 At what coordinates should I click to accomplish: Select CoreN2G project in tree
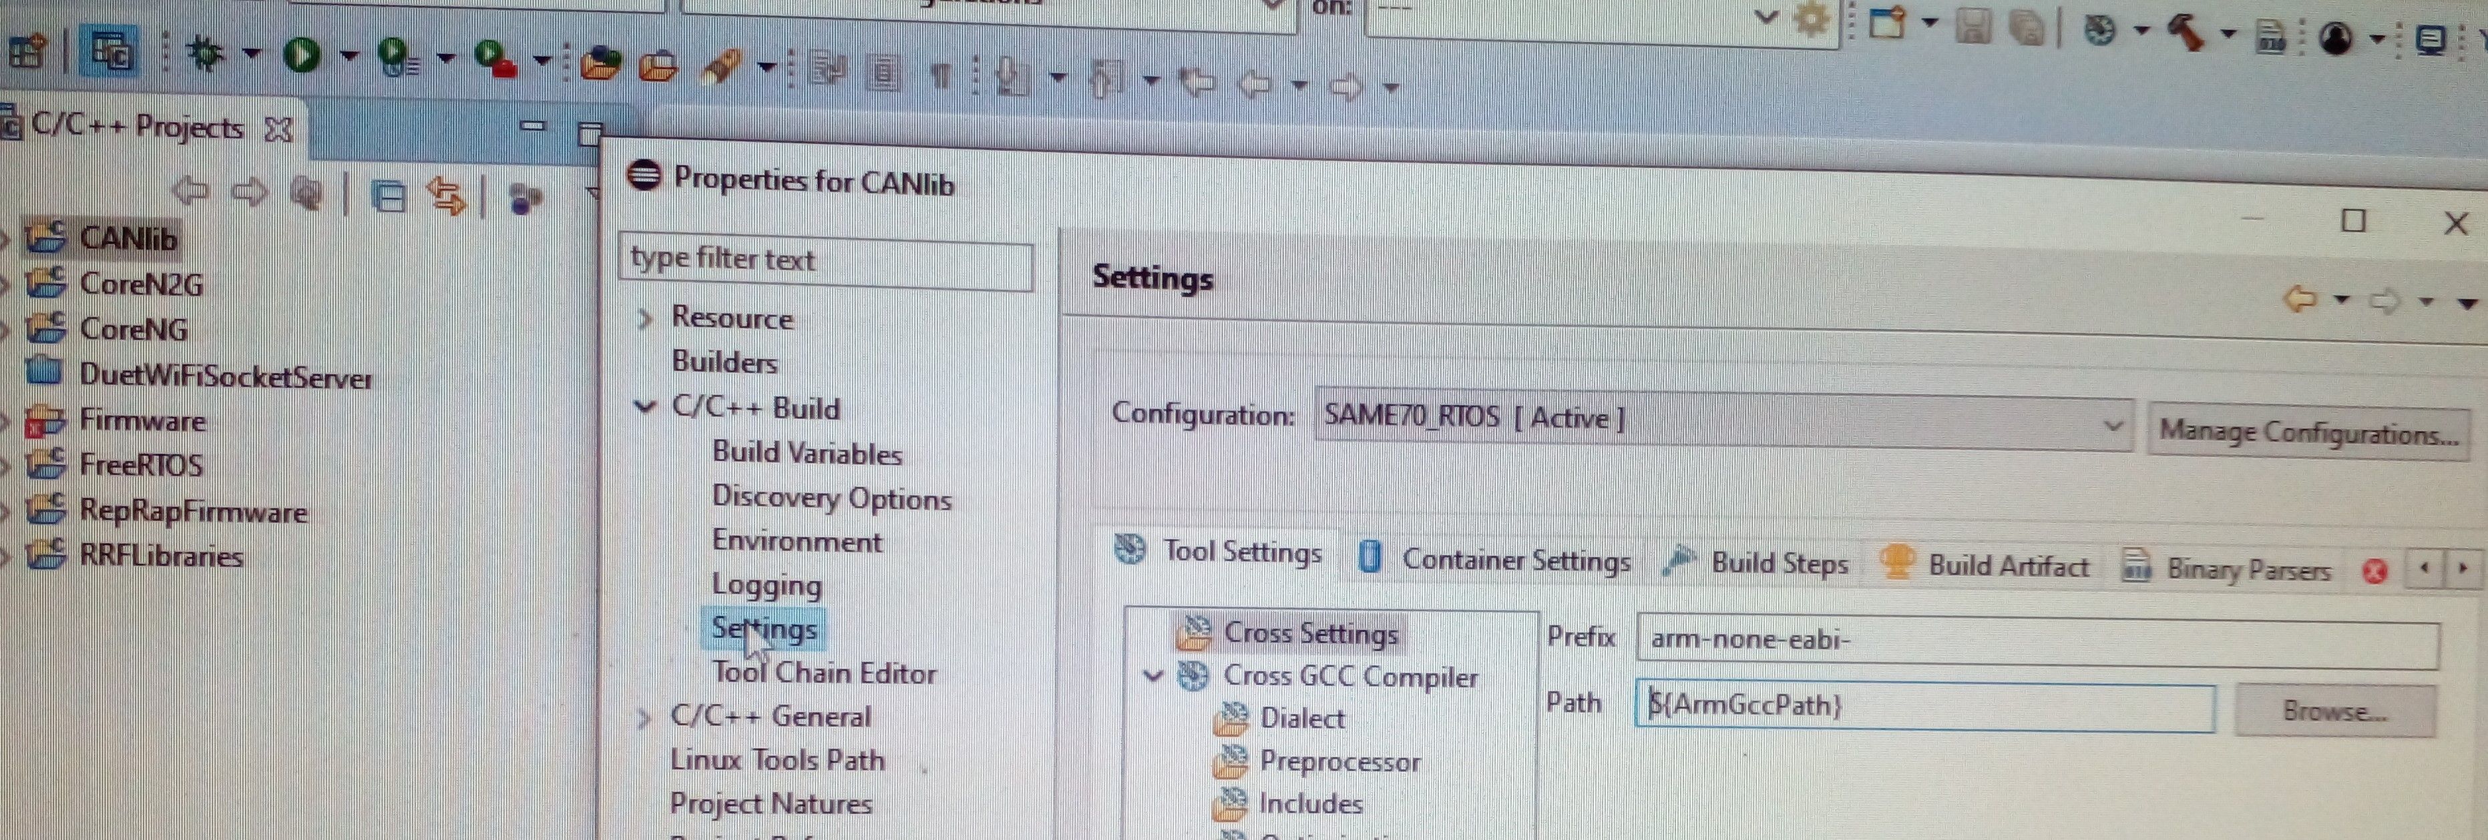point(141,284)
